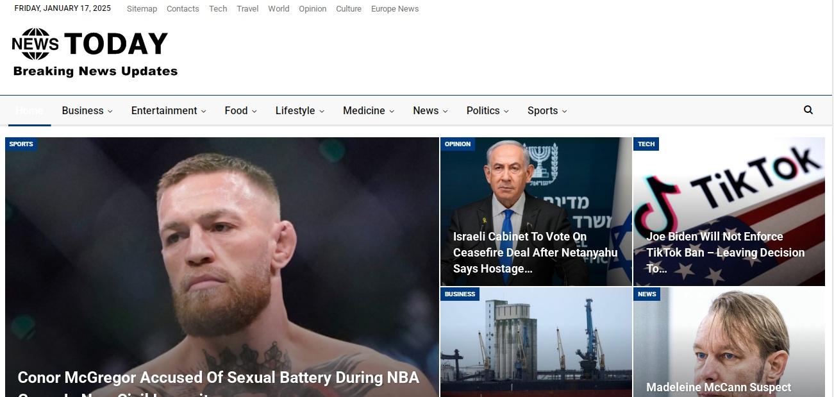The height and width of the screenshot is (397, 834).
Task: Open the Travel top-bar link
Action: [x=247, y=9]
